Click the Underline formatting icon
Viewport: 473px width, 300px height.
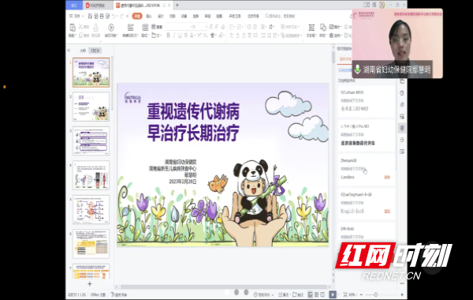pyautogui.click(x=180, y=36)
